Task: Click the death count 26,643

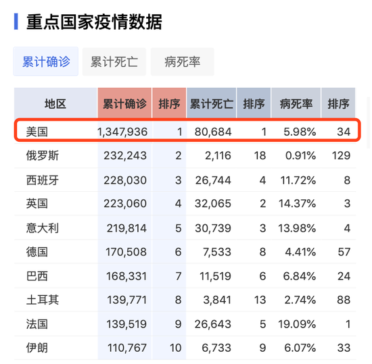Action: (x=213, y=324)
